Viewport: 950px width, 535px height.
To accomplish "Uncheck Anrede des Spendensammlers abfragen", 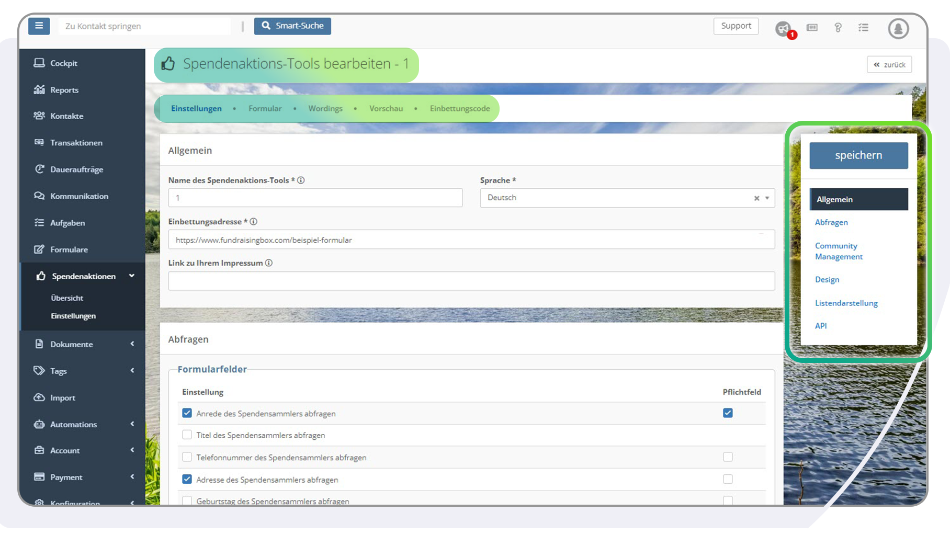I will [187, 413].
